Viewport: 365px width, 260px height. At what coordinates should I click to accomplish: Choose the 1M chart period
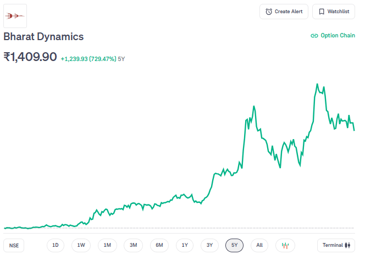[107, 245]
